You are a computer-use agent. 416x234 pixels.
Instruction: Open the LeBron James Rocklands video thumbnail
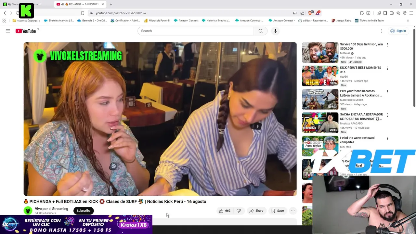pyautogui.click(x=320, y=99)
